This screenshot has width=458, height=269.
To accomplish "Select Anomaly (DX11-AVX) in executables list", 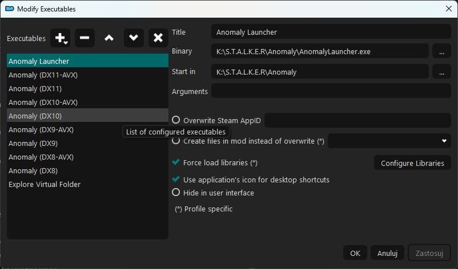I will point(88,75).
